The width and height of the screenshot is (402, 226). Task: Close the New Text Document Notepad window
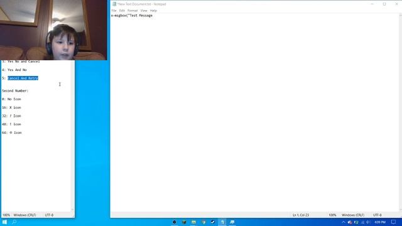tap(396, 4)
